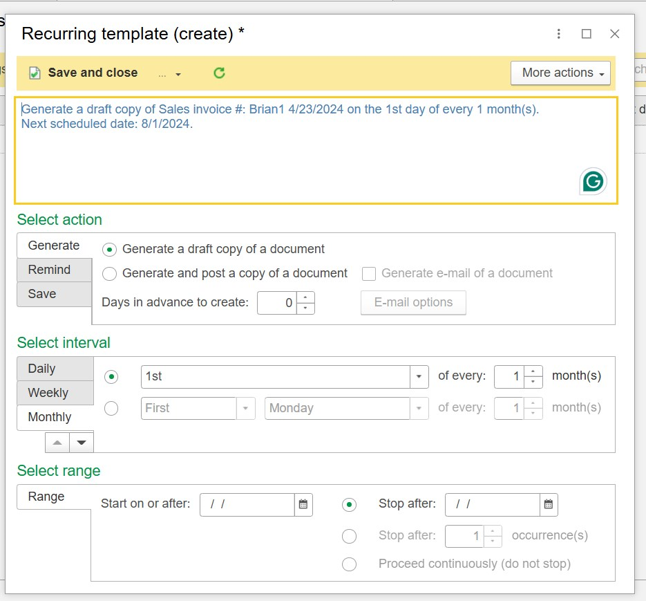Viewport: 646px width, 601px height.
Task: Click the E-mail options button
Action: (413, 302)
